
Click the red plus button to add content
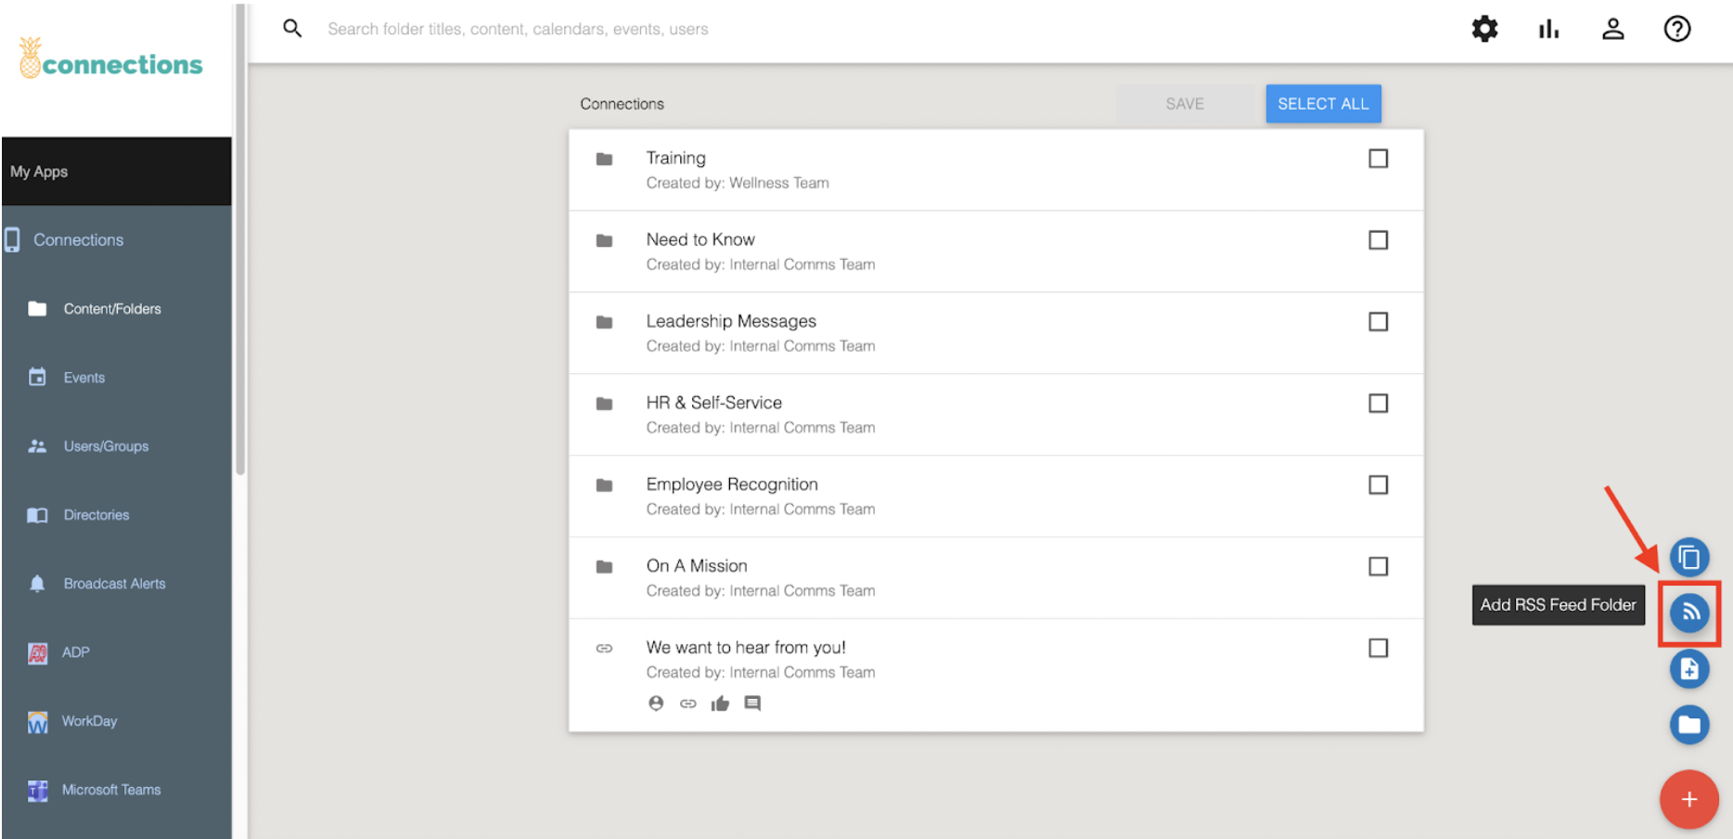pos(1689,799)
